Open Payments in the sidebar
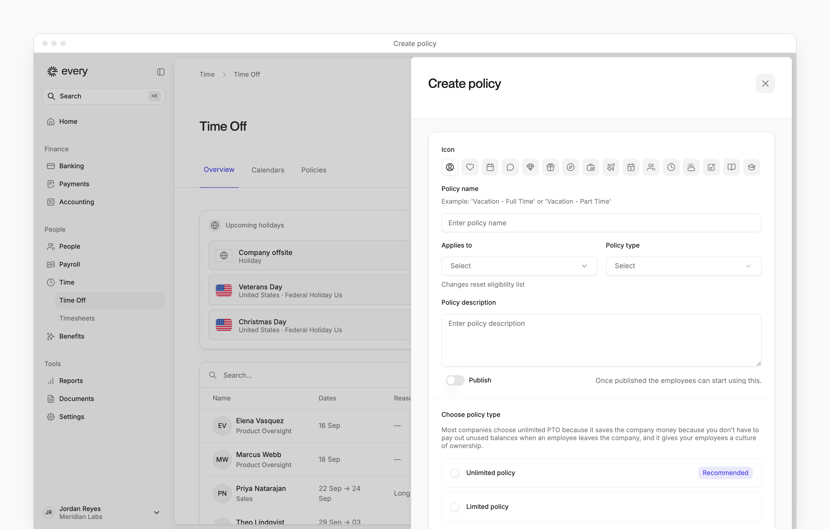830x529 pixels. coord(103,184)
